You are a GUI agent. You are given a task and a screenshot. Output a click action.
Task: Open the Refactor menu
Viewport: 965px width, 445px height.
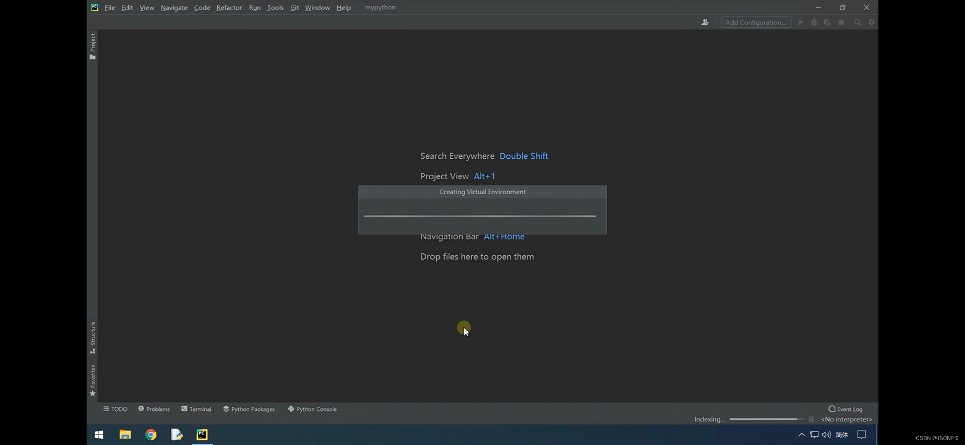point(229,7)
